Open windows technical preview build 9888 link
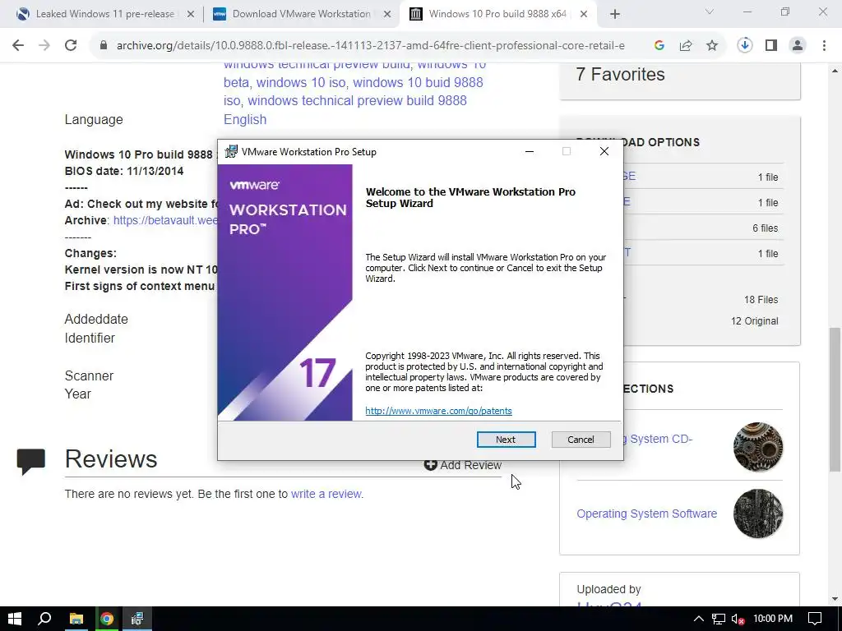Image resolution: width=842 pixels, height=631 pixels. [x=357, y=101]
